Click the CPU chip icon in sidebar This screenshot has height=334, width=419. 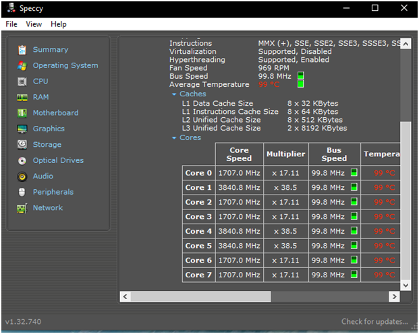coord(22,81)
